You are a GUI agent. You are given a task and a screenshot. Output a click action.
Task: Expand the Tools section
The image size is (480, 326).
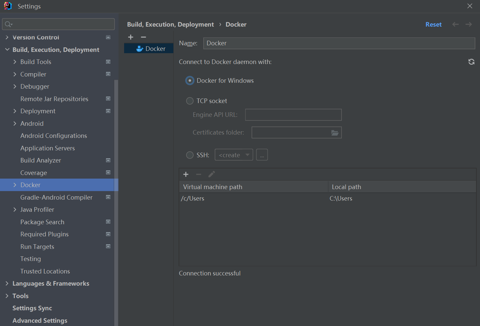7,296
